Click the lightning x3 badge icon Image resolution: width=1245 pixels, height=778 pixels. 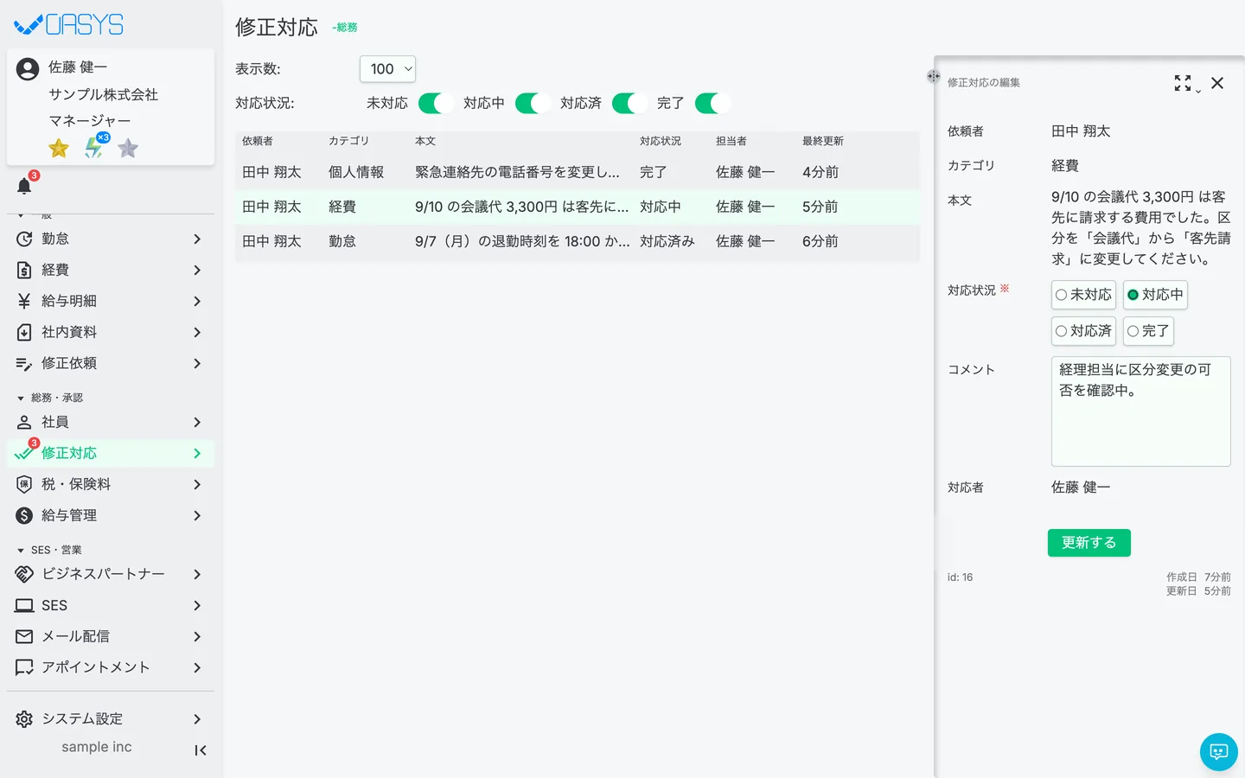(x=95, y=146)
